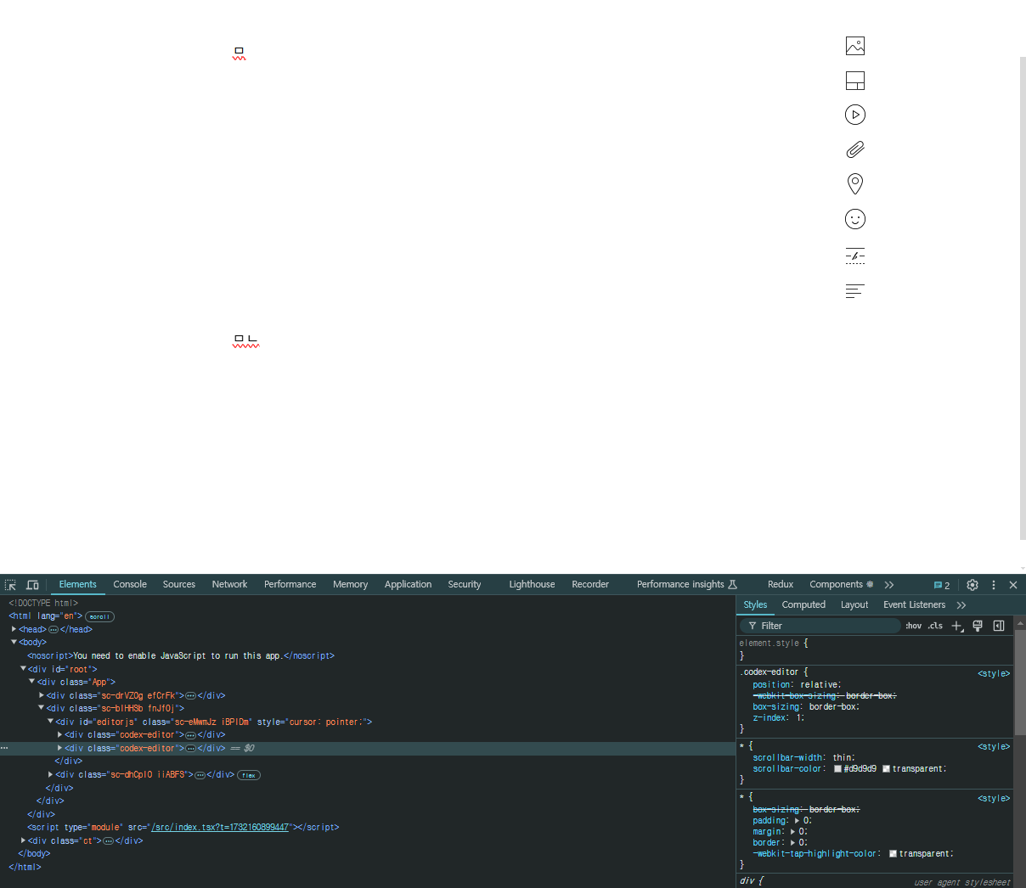Open the React Components tab
This screenshot has width=1026, height=888.
[841, 584]
